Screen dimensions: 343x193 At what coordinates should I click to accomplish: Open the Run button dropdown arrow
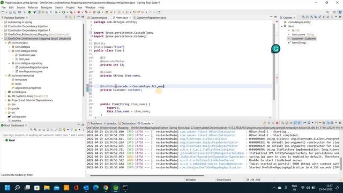click(66, 12)
